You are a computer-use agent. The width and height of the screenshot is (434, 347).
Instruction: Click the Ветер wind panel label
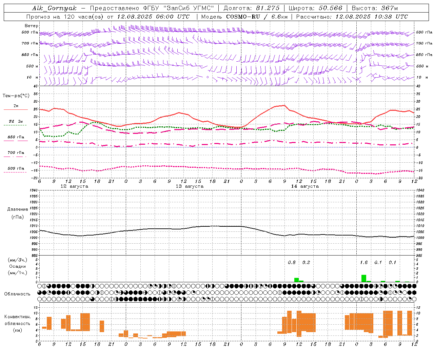point(32,26)
